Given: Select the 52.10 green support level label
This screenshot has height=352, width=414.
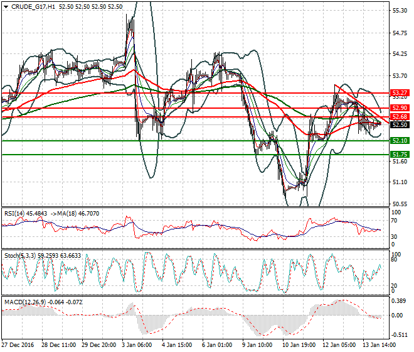Looking at the screenshot, I should pyautogui.click(x=400, y=141).
